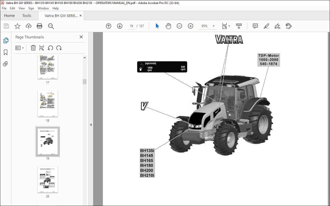The image size is (330, 206).
Task: Add a comment with speech bubble icon
Action: [x=255, y=26]
